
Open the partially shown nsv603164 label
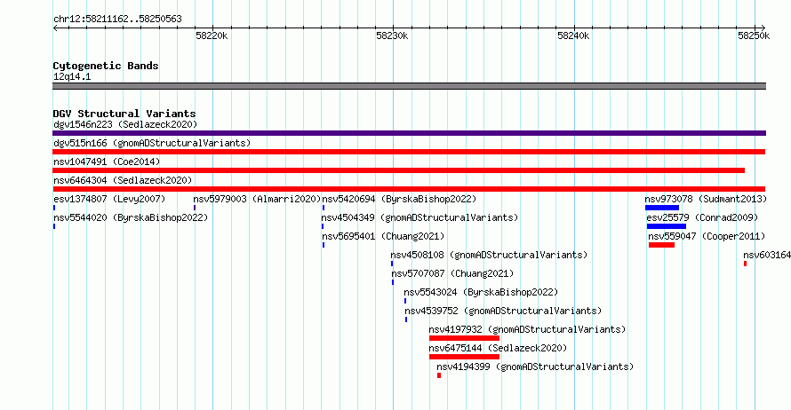pos(767,255)
